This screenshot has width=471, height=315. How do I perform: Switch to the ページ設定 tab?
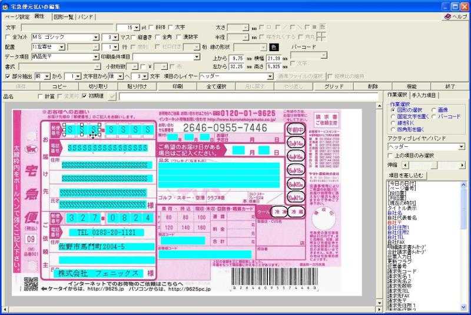17,17
